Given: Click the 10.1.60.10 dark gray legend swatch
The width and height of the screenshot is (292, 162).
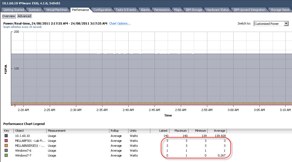Looking at the screenshot, I should click(x=6, y=136).
